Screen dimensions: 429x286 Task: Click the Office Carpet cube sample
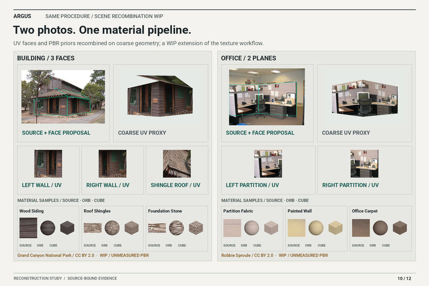pos(400,228)
